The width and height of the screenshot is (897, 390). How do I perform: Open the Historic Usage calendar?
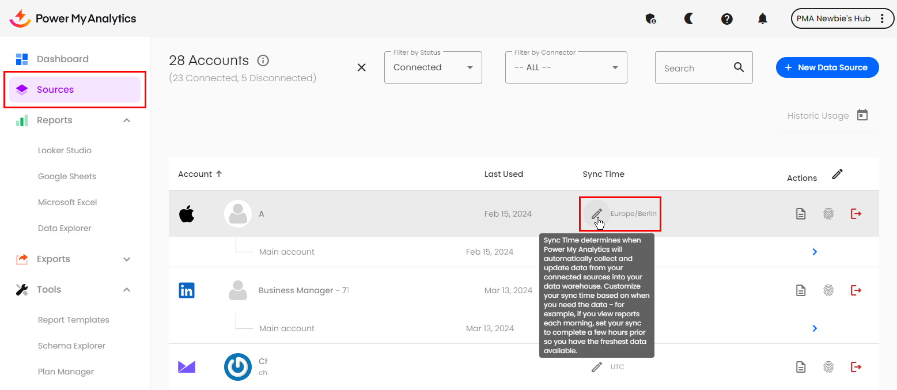(x=862, y=115)
